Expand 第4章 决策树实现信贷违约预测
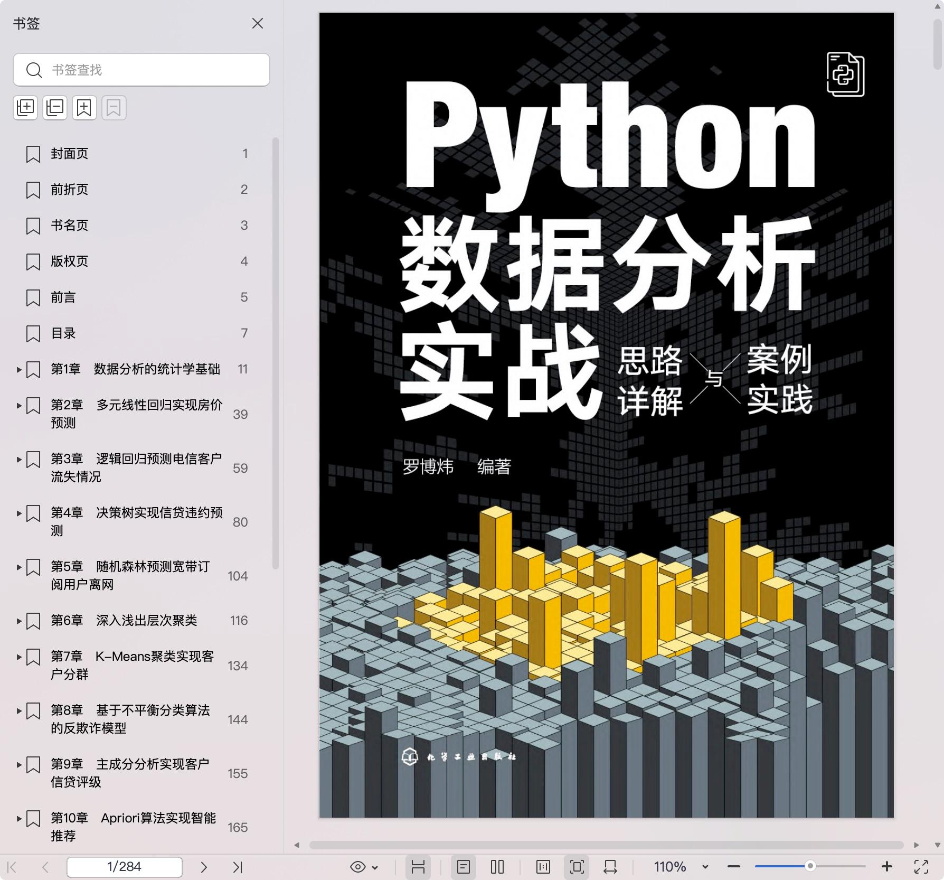 (x=19, y=513)
